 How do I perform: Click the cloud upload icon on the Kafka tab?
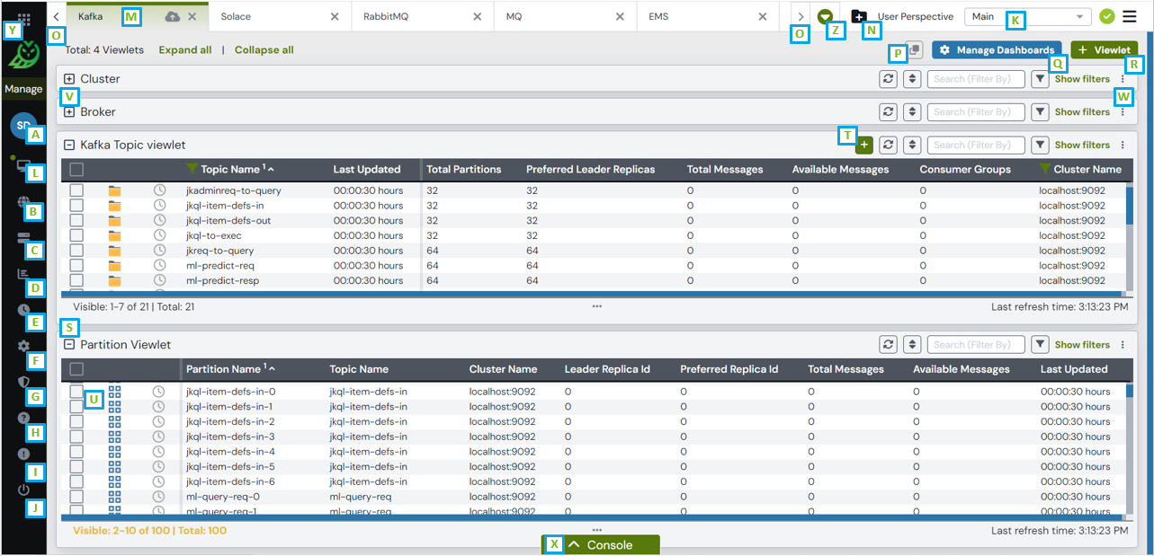(174, 16)
